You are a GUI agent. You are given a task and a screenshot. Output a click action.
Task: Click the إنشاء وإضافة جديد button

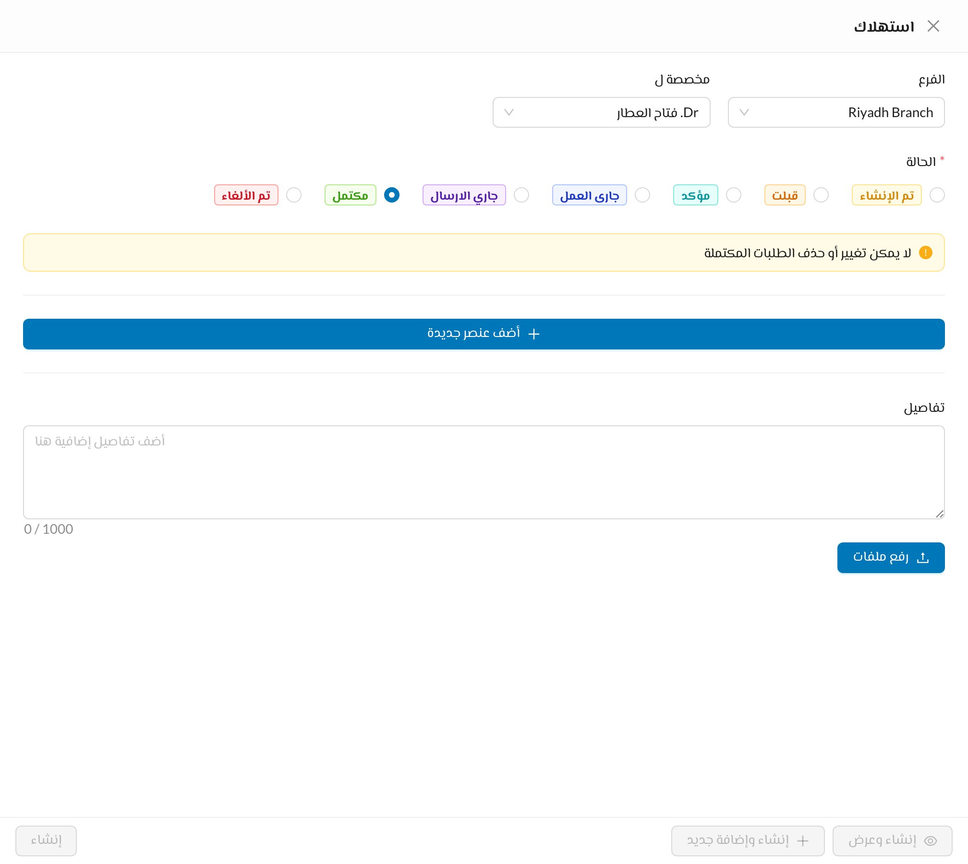click(748, 840)
